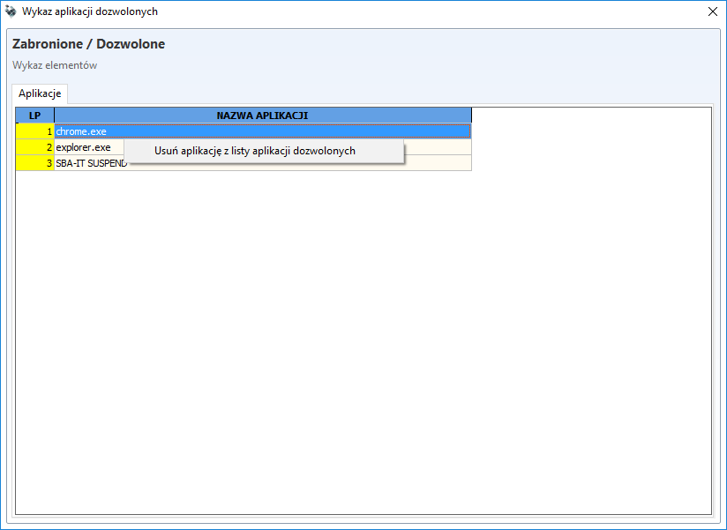Image resolution: width=727 pixels, height=530 pixels.
Task: Close the Wykaz aplikacji dozwolonych window
Action: 713,11
